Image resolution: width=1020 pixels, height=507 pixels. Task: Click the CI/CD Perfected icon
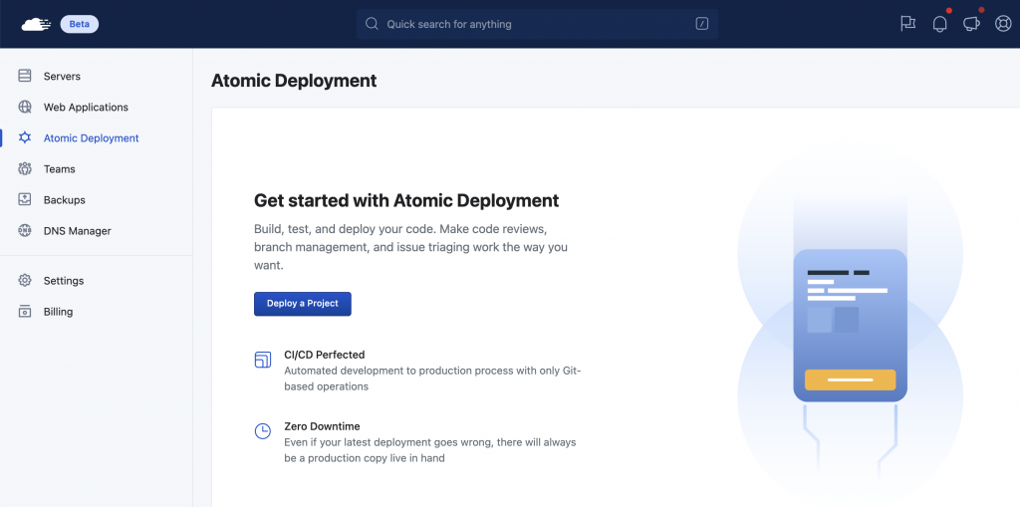tap(263, 360)
